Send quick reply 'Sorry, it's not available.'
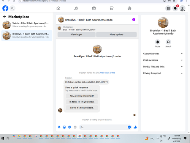This screenshot has height=143, width=190. (82, 108)
